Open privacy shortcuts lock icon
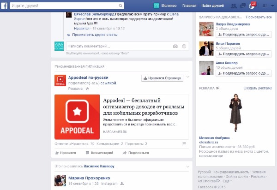Image resolution: width=277 pixels, height=190 pixels. [x=265, y=6]
